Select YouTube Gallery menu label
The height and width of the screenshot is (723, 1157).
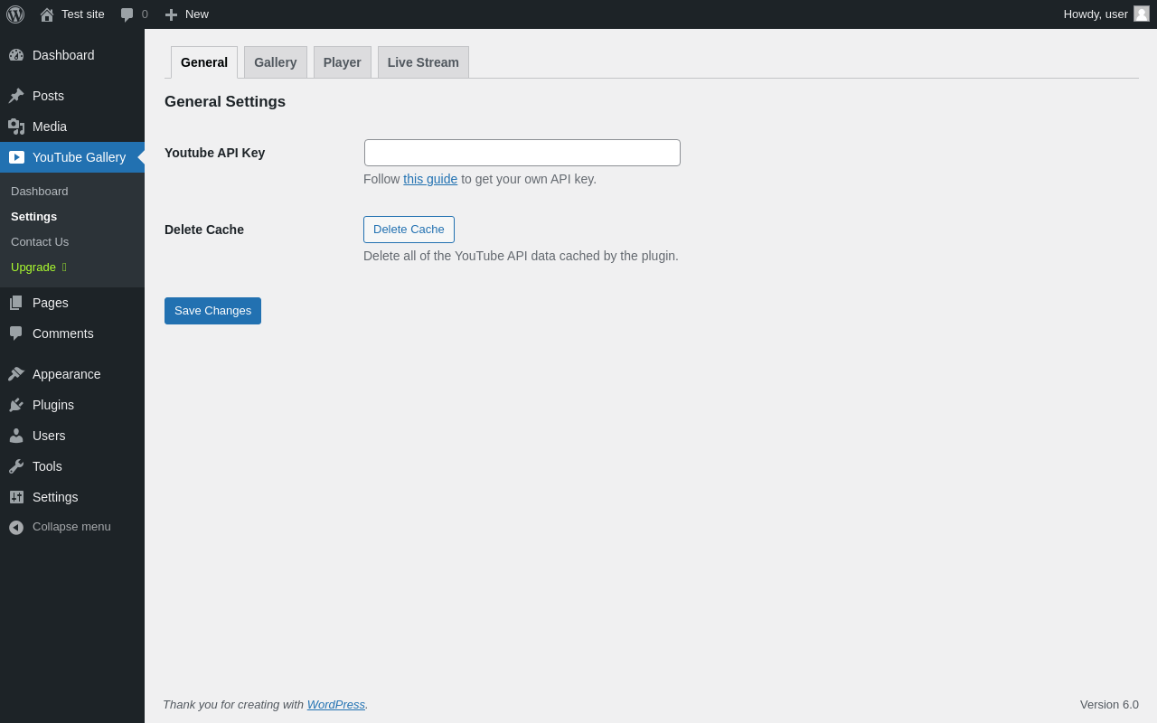[80, 157]
